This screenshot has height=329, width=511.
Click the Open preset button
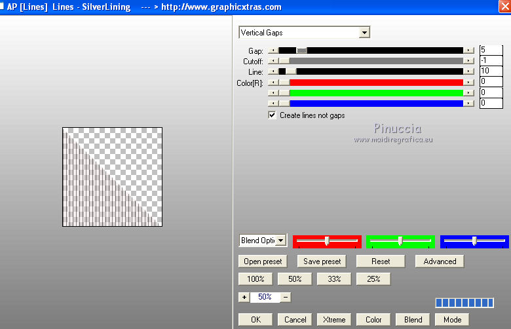(x=263, y=261)
